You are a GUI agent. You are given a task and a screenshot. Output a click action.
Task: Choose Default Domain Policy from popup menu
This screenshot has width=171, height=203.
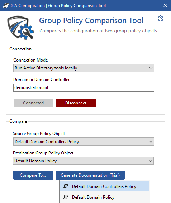click(105, 197)
